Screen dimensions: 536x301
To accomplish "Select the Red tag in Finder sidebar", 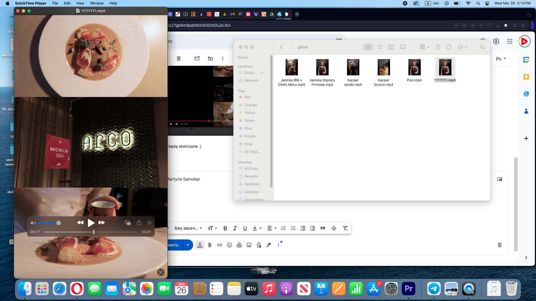I will point(247,97).
